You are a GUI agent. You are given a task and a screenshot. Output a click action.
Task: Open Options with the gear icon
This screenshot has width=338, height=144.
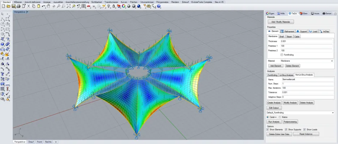(x=148, y=6)
